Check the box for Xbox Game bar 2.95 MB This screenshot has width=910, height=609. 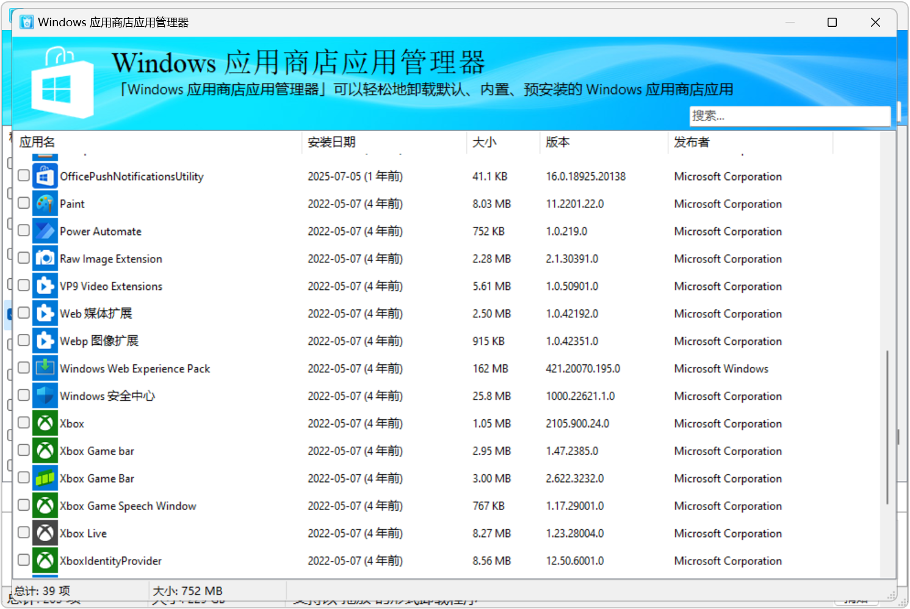[x=24, y=450]
